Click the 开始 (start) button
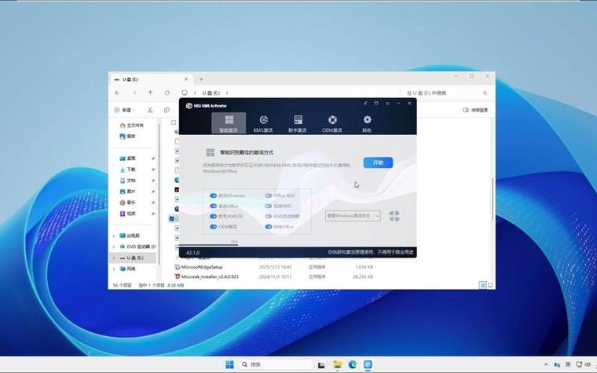Image resolution: width=597 pixels, height=373 pixels. coord(378,163)
